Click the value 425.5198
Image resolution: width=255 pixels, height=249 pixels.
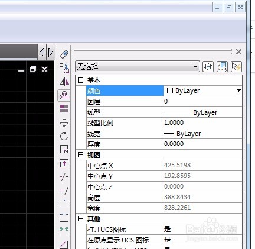pyautogui.click(x=177, y=165)
